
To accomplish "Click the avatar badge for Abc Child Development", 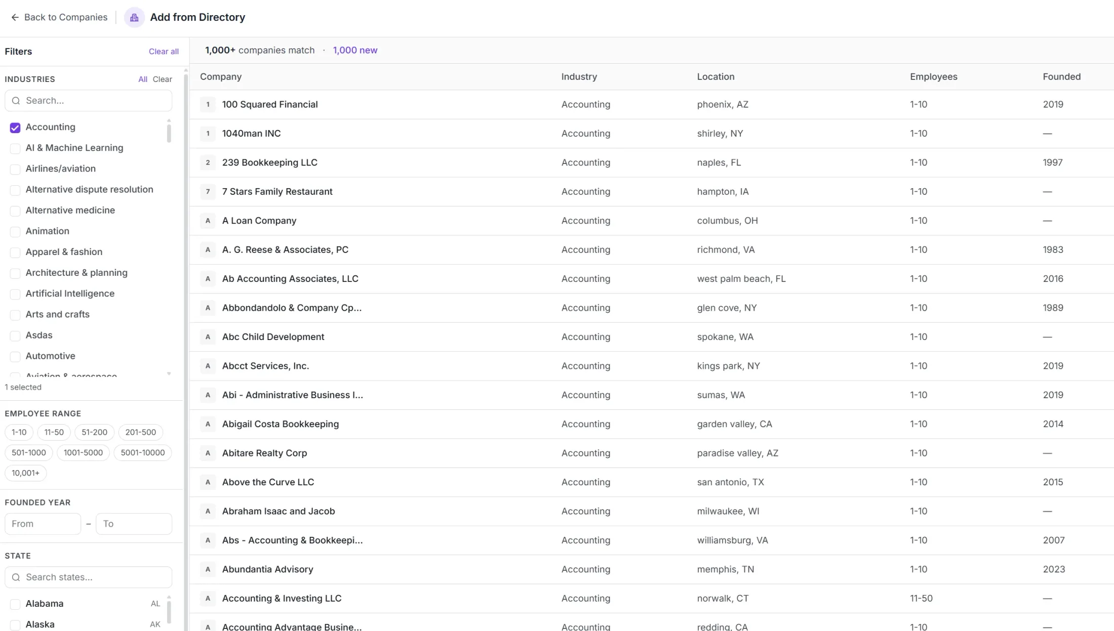I will 208,337.
